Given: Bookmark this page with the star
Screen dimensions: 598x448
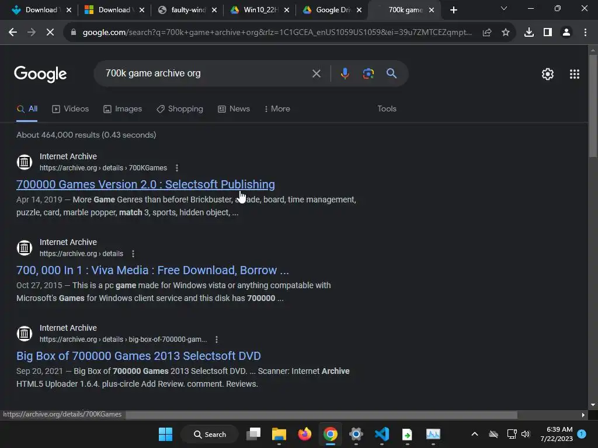Looking at the screenshot, I should 505,33.
